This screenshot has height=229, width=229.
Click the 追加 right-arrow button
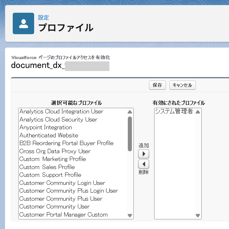(x=144, y=154)
